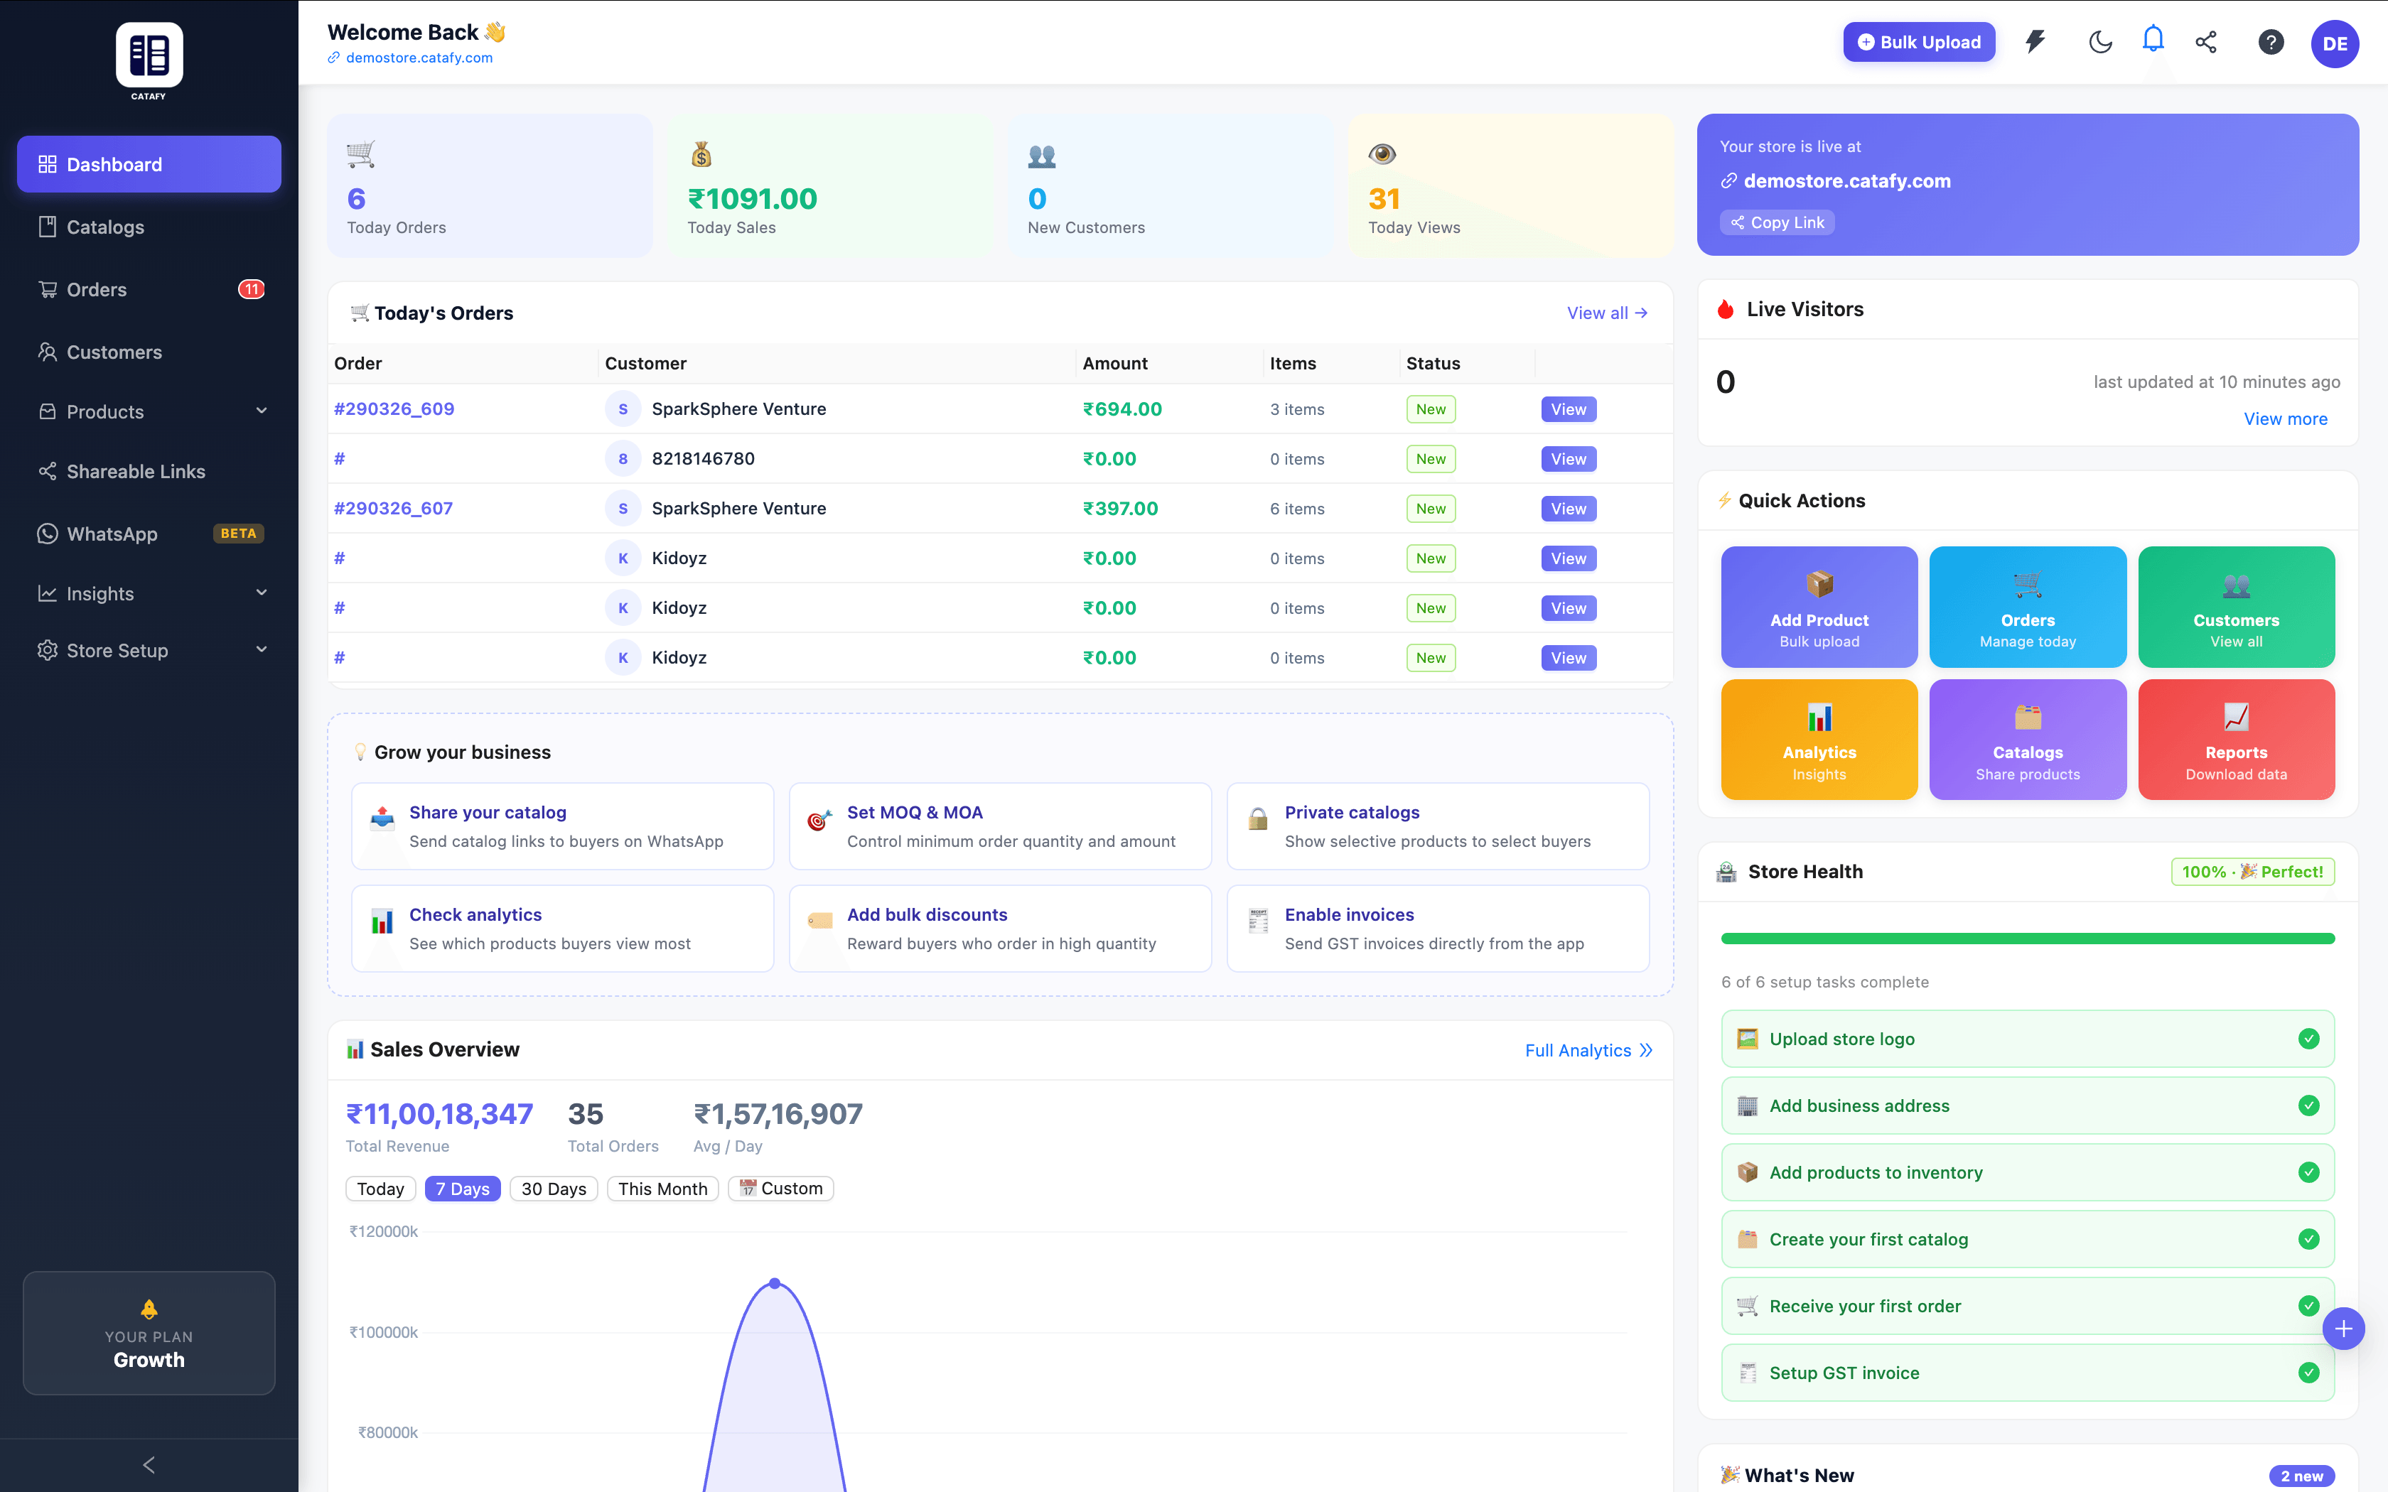Open Analytics Insights quick action
The image size is (2388, 1492).
[1819, 739]
